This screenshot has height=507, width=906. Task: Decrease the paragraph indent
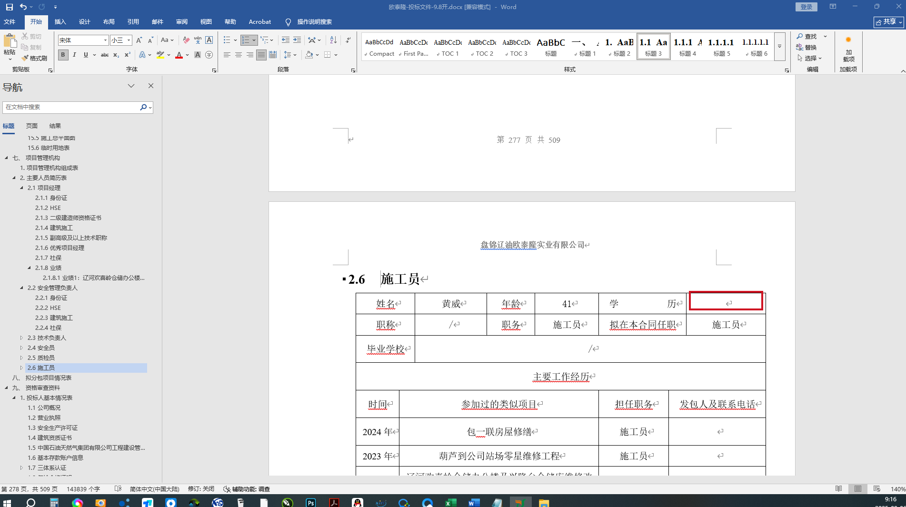pyautogui.click(x=286, y=40)
